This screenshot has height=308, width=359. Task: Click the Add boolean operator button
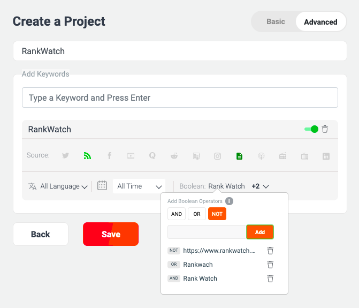(x=260, y=232)
